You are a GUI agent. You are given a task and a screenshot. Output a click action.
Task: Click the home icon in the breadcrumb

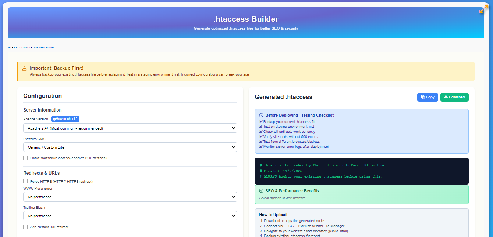coord(9,47)
